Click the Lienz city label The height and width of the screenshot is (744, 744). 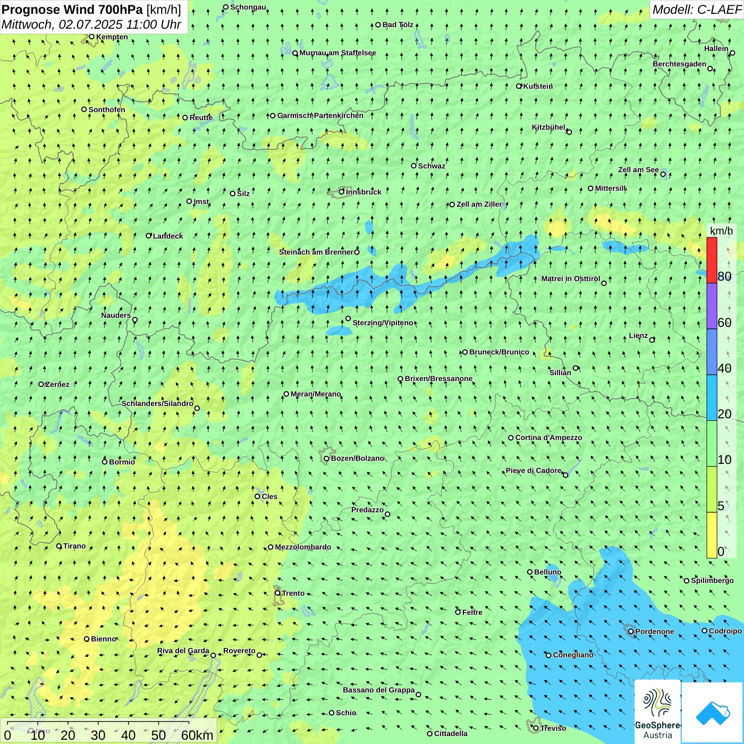pyautogui.click(x=638, y=335)
